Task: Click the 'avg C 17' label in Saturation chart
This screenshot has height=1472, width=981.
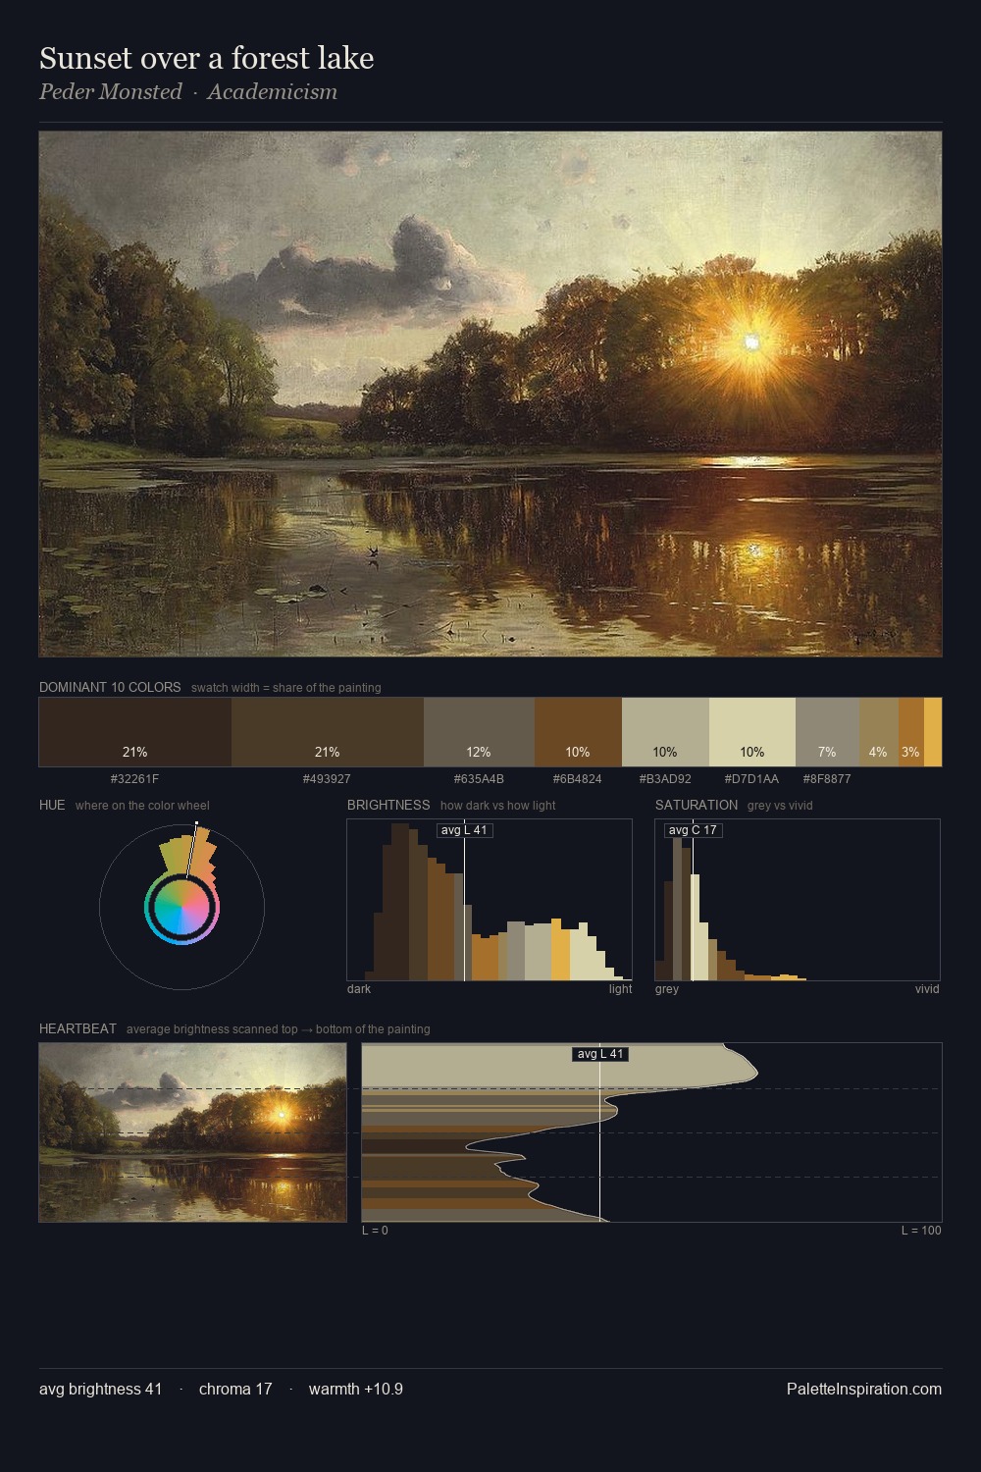Action: click(694, 830)
